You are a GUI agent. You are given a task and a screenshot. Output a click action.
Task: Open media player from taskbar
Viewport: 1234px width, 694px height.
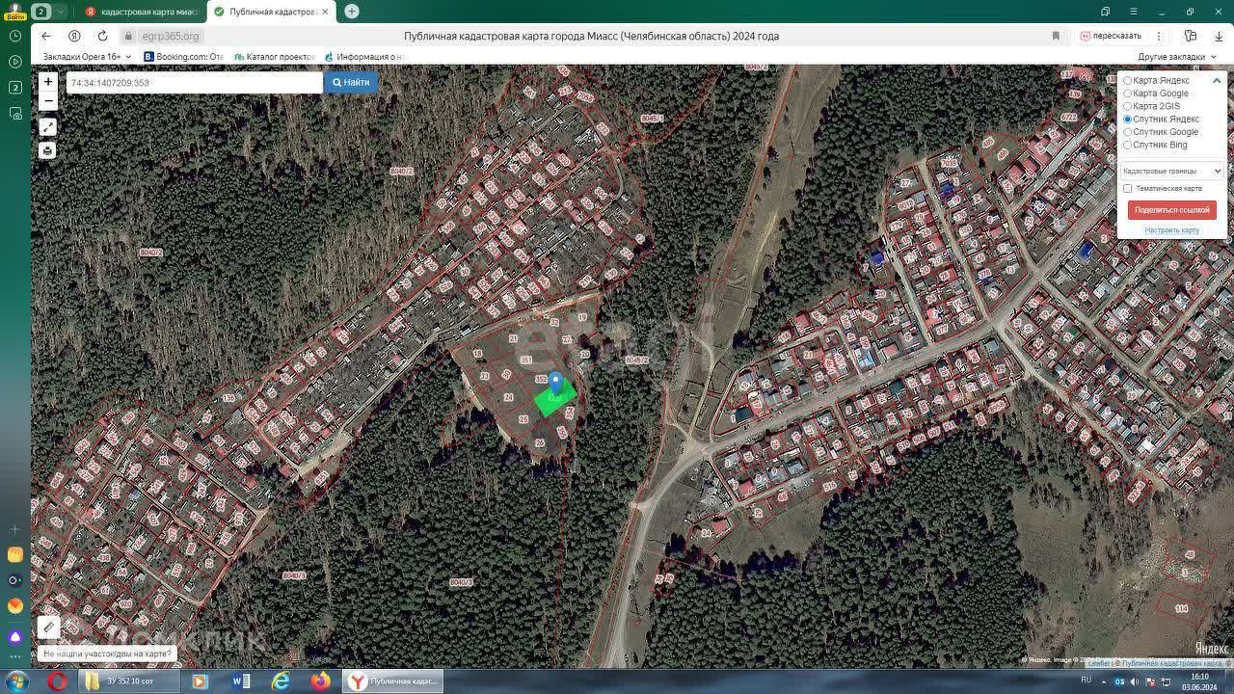click(x=201, y=681)
